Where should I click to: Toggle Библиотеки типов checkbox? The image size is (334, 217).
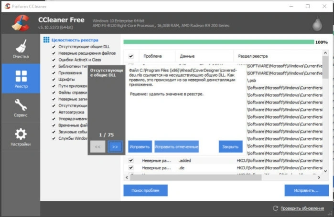[x=54, y=66]
